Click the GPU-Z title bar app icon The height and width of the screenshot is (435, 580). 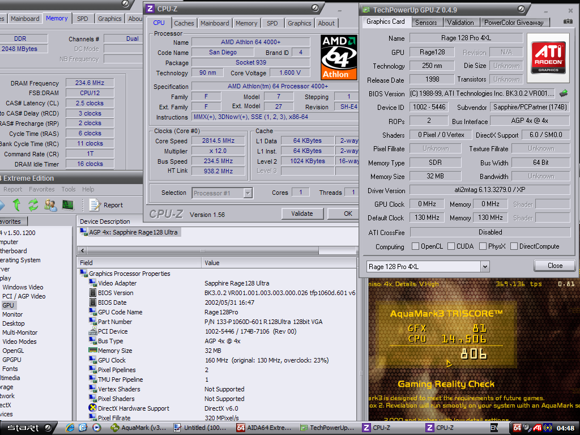tap(366, 10)
